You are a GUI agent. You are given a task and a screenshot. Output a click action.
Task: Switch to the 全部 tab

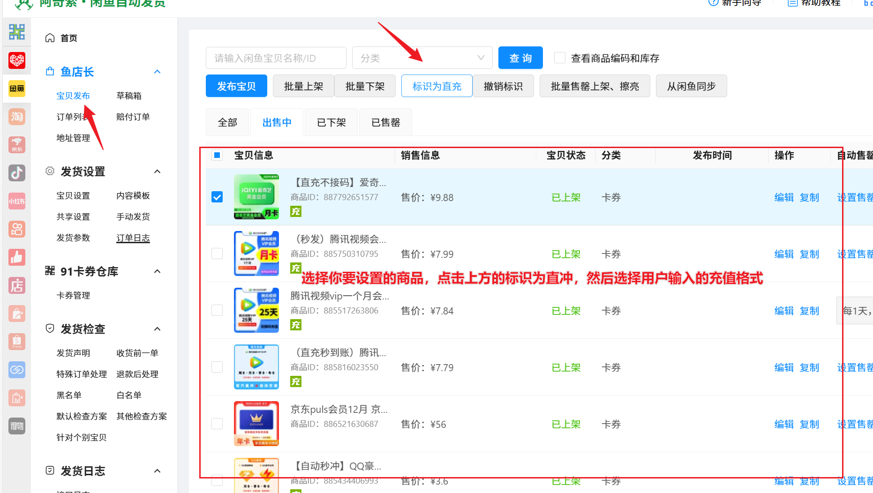pos(227,122)
